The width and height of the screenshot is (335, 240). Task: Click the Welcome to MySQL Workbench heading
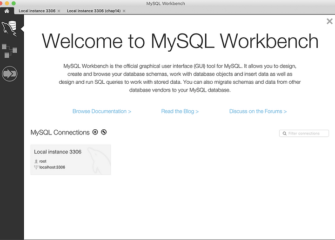tap(180, 41)
